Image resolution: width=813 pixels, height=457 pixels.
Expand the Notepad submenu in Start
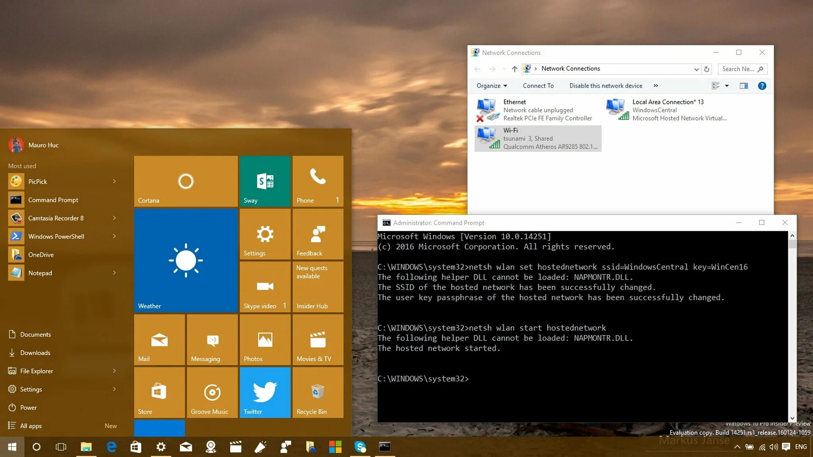tap(114, 272)
